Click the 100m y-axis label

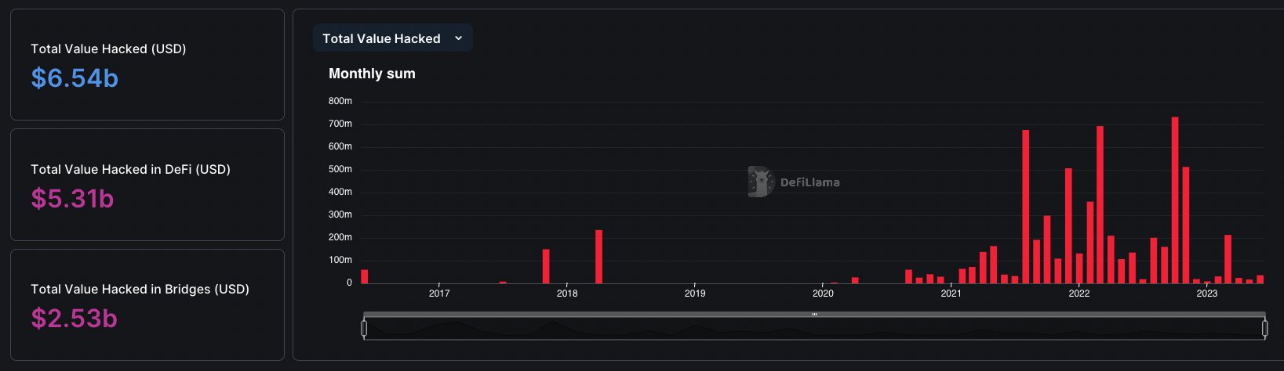pyautogui.click(x=340, y=260)
